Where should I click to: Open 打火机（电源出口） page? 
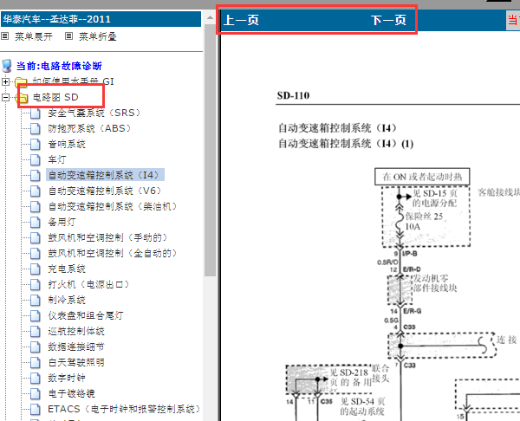tap(88, 284)
